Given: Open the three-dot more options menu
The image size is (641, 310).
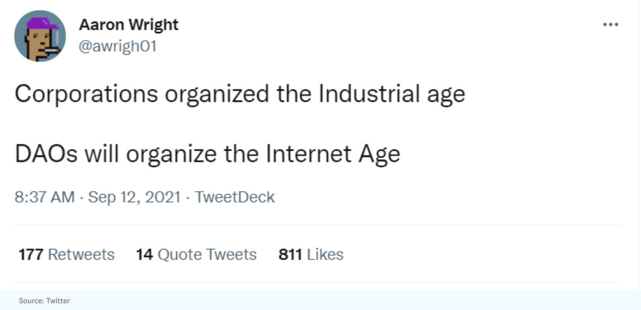Looking at the screenshot, I should click(x=610, y=24).
